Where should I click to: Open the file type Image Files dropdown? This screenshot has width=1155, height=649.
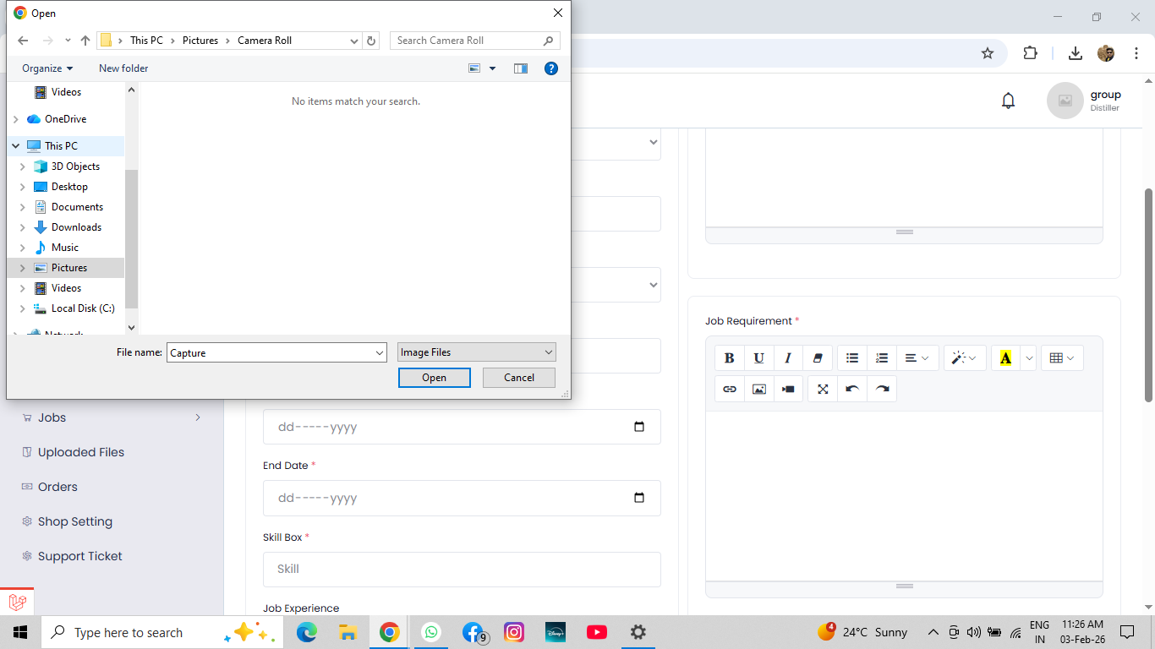point(477,352)
